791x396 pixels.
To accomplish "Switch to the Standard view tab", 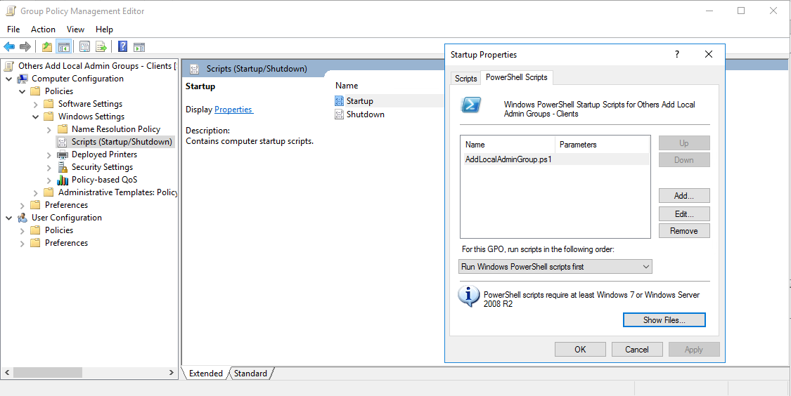I will click(x=251, y=374).
